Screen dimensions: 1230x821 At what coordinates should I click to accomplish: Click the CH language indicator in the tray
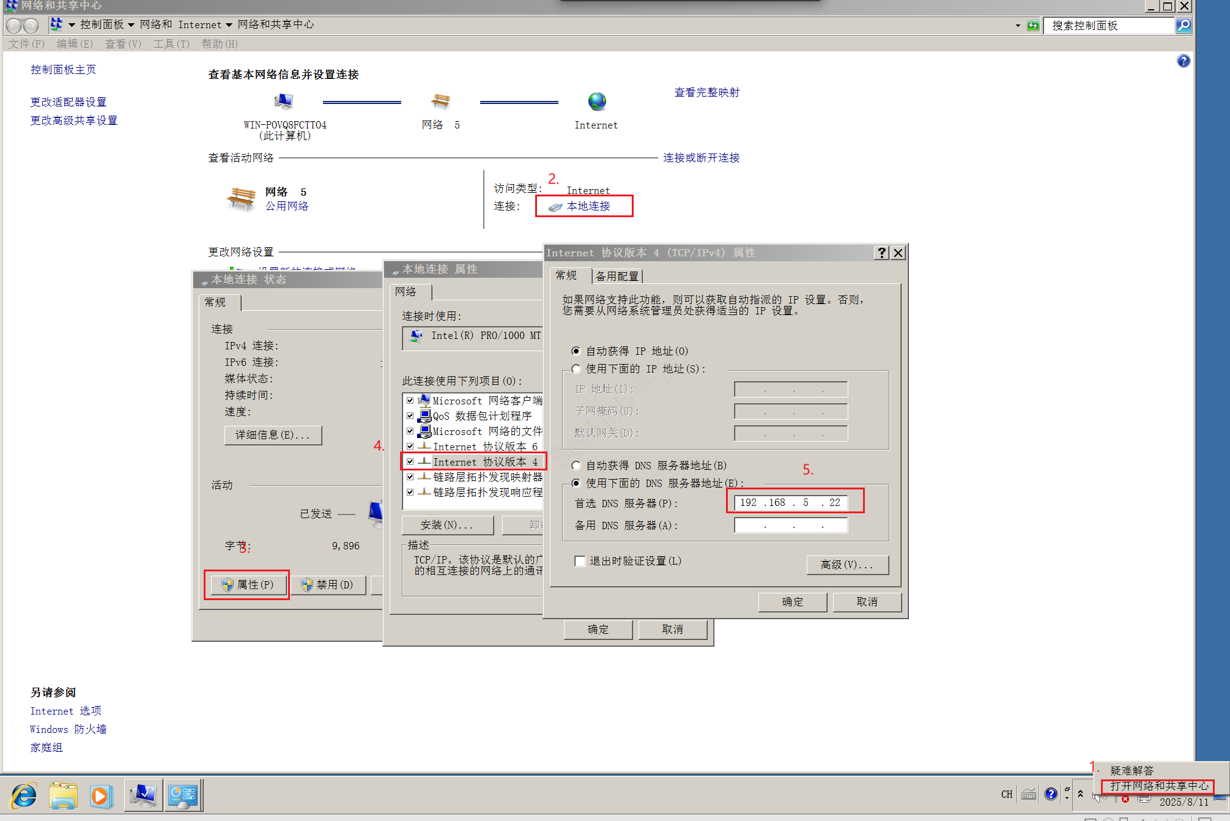tap(1006, 793)
